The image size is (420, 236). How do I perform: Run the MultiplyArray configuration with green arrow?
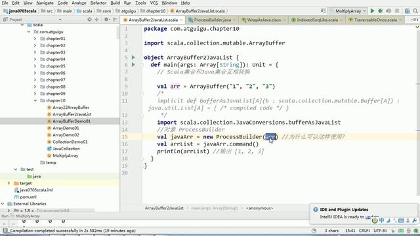pyautogui.click(x=372, y=10)
